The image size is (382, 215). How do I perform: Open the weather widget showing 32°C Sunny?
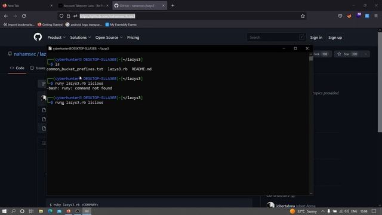[303, 211]
